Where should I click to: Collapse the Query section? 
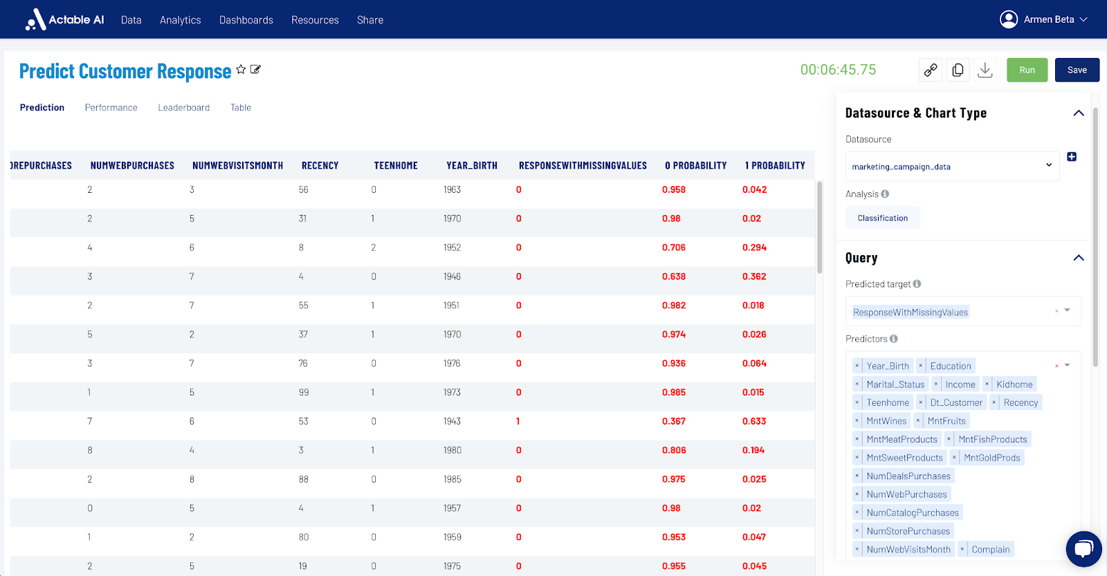click(x=1079, y=258)
